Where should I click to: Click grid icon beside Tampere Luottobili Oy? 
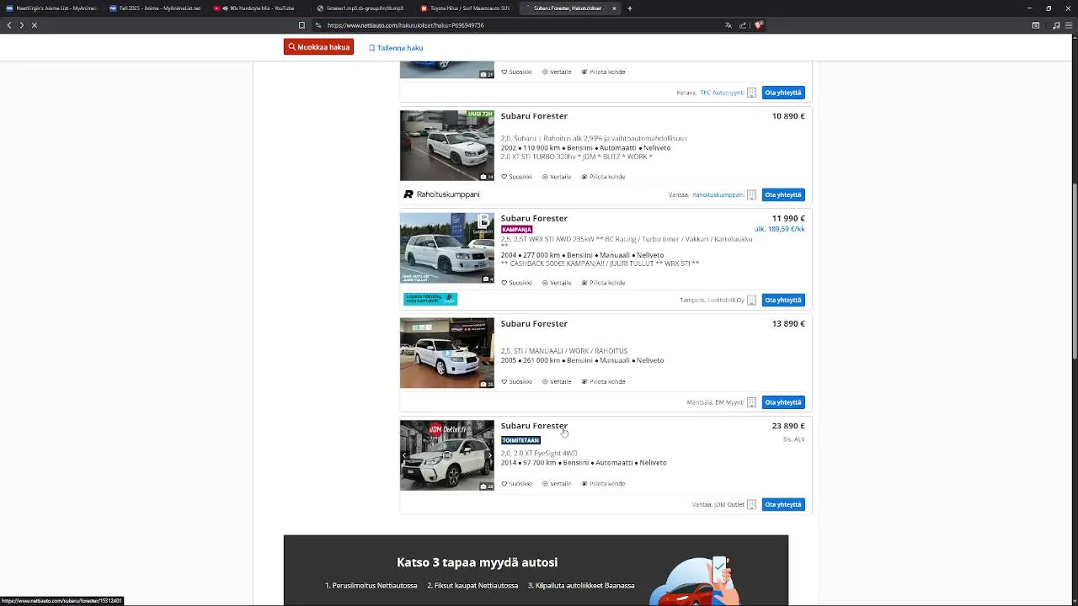tap(751, 300)
